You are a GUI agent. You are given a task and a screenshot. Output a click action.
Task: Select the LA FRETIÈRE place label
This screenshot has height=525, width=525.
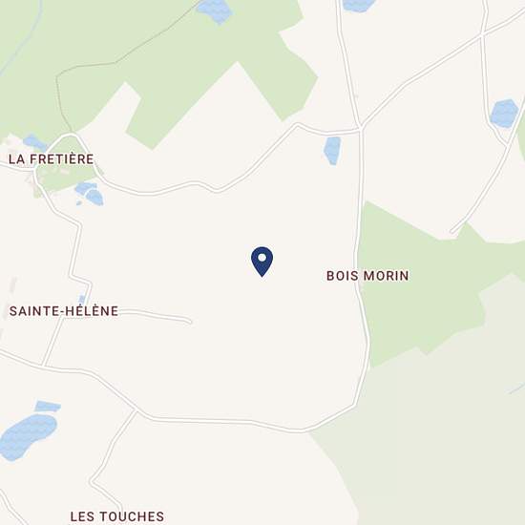pos(52,159)
